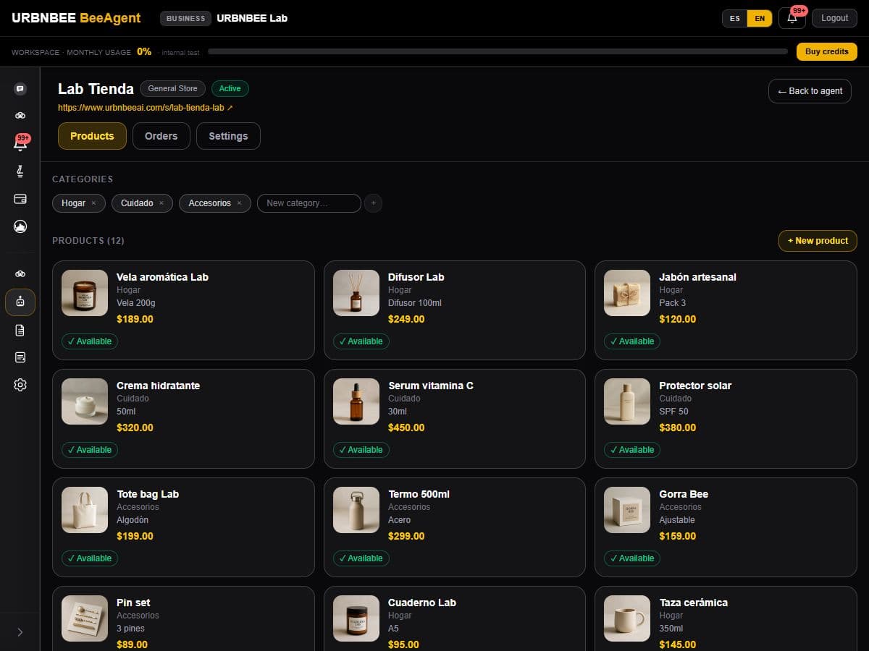
Task: Toggle availability of Crema hidratante
Action: click(90, 450)
